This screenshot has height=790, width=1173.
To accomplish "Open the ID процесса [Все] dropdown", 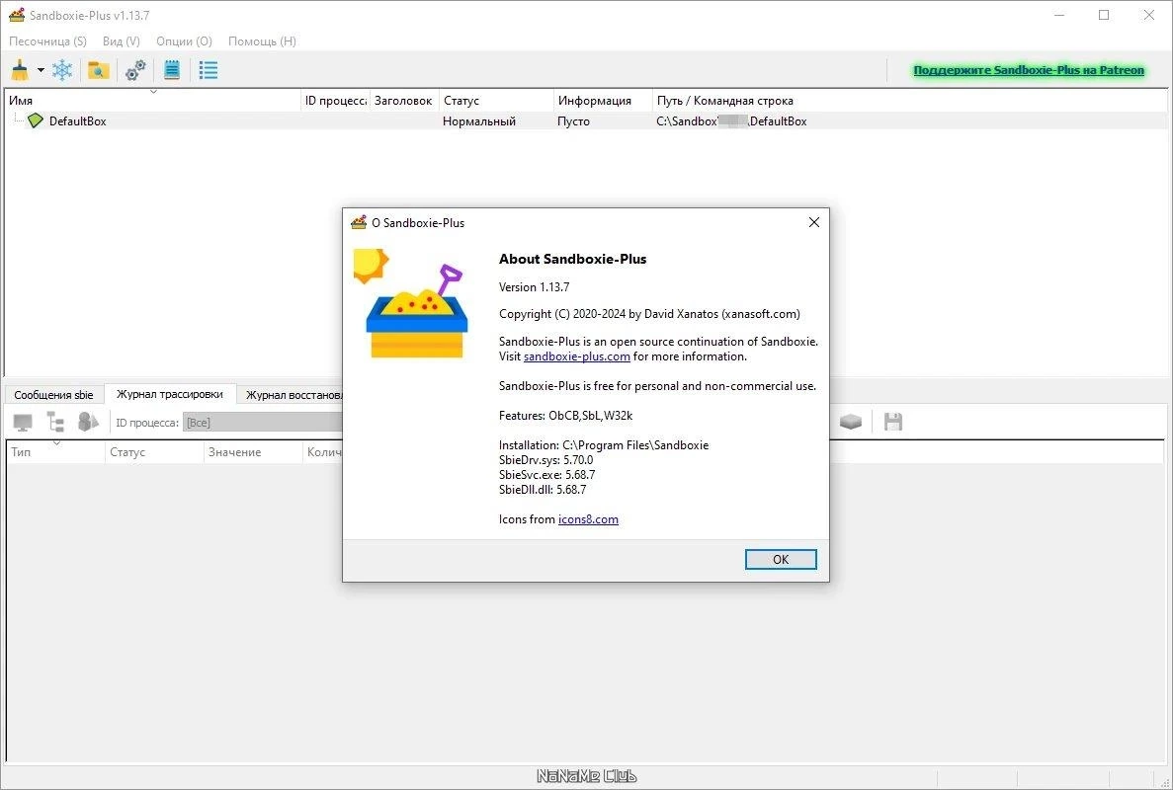I will (x=263, y=423).
